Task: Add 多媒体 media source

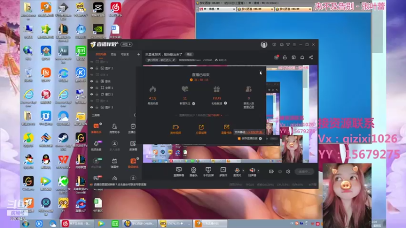Action: click(223, 172)
